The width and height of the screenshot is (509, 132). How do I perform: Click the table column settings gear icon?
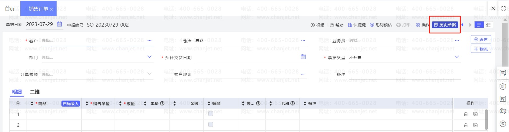click(18, 103)
